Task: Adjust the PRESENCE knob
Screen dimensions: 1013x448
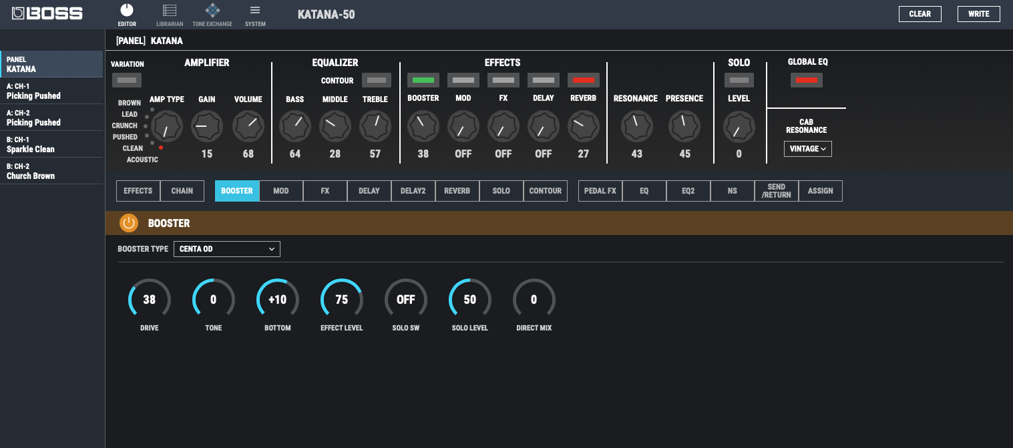Action: pos(684,126)
